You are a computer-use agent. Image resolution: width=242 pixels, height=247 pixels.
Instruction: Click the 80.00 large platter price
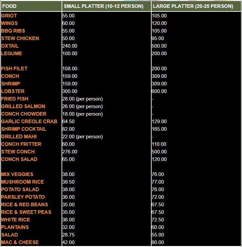click(x=158, y=242)
